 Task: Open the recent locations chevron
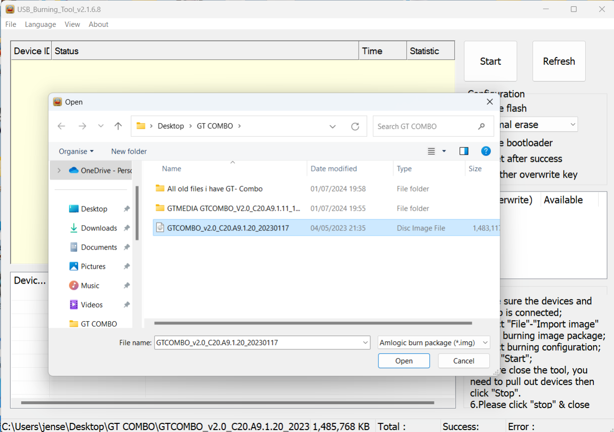101,126
